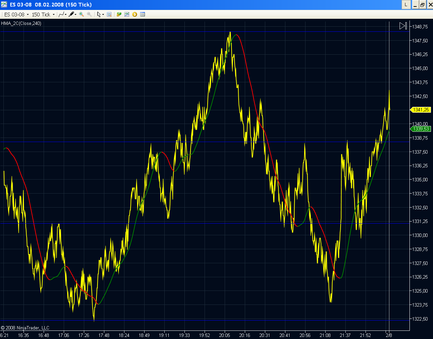The width and height of the screenshot is (433, 339).
Task: Jump to last bar arrow icon
Action: (403, 26)
